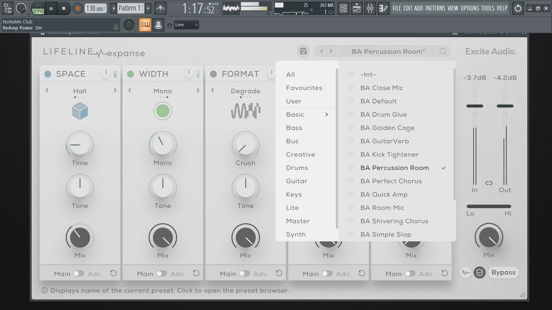Open the BA Percussion Room* preset browser field

pyautogui.click(x=388, y=51)
